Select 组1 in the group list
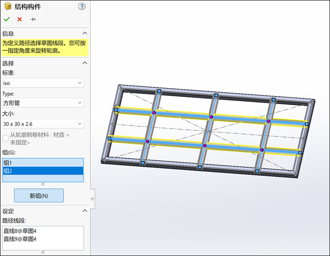This screenshot has height=256, width=330. (x=43, y=163)
